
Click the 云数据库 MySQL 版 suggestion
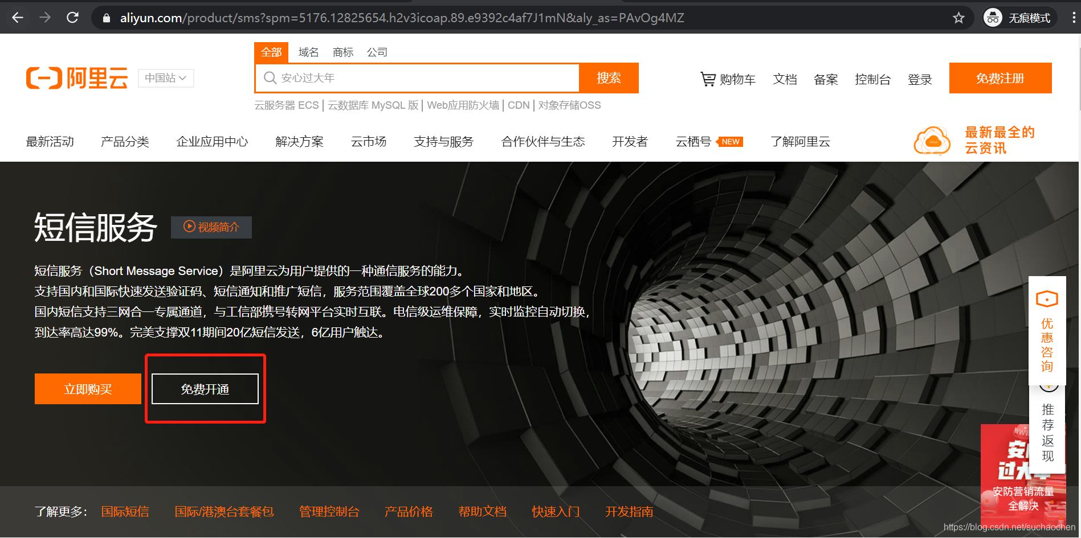click(373, 105)
